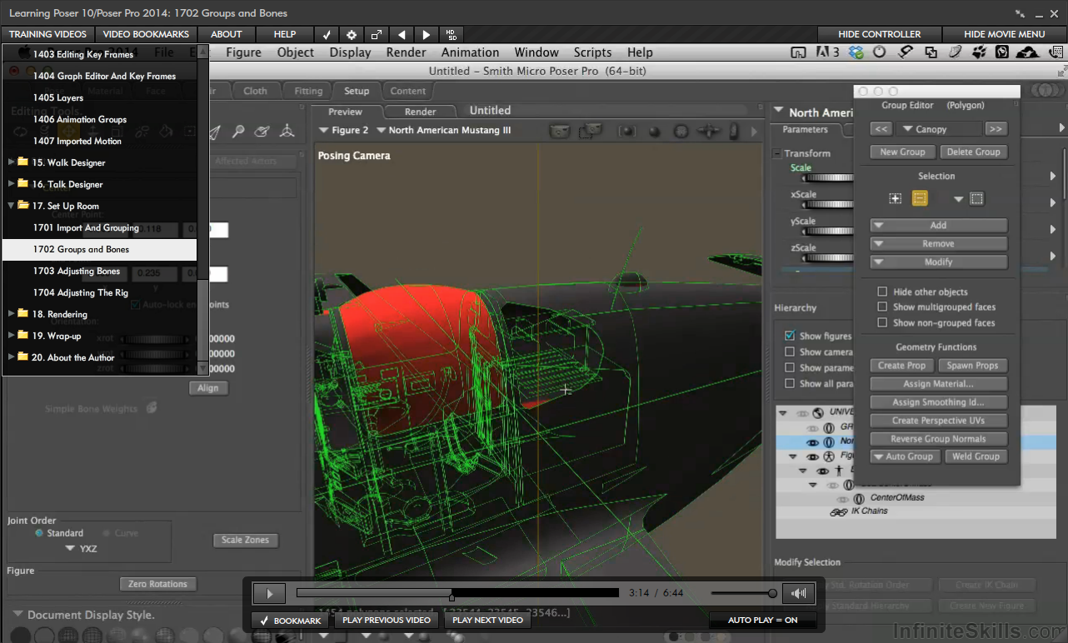The height and width of the screenshot is (643, 1068).
Task: Switch to the Content room tab
Action: [408, 91]
